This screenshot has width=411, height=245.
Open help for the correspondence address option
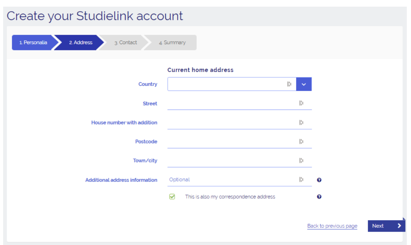[x=319, y=197]
